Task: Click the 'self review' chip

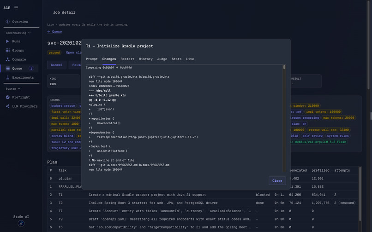Action: (x=312, y=136)
